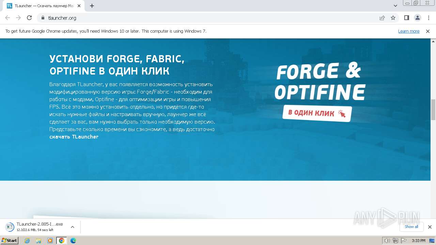Bookmark this tab with star icon

[x=393, y=18]
